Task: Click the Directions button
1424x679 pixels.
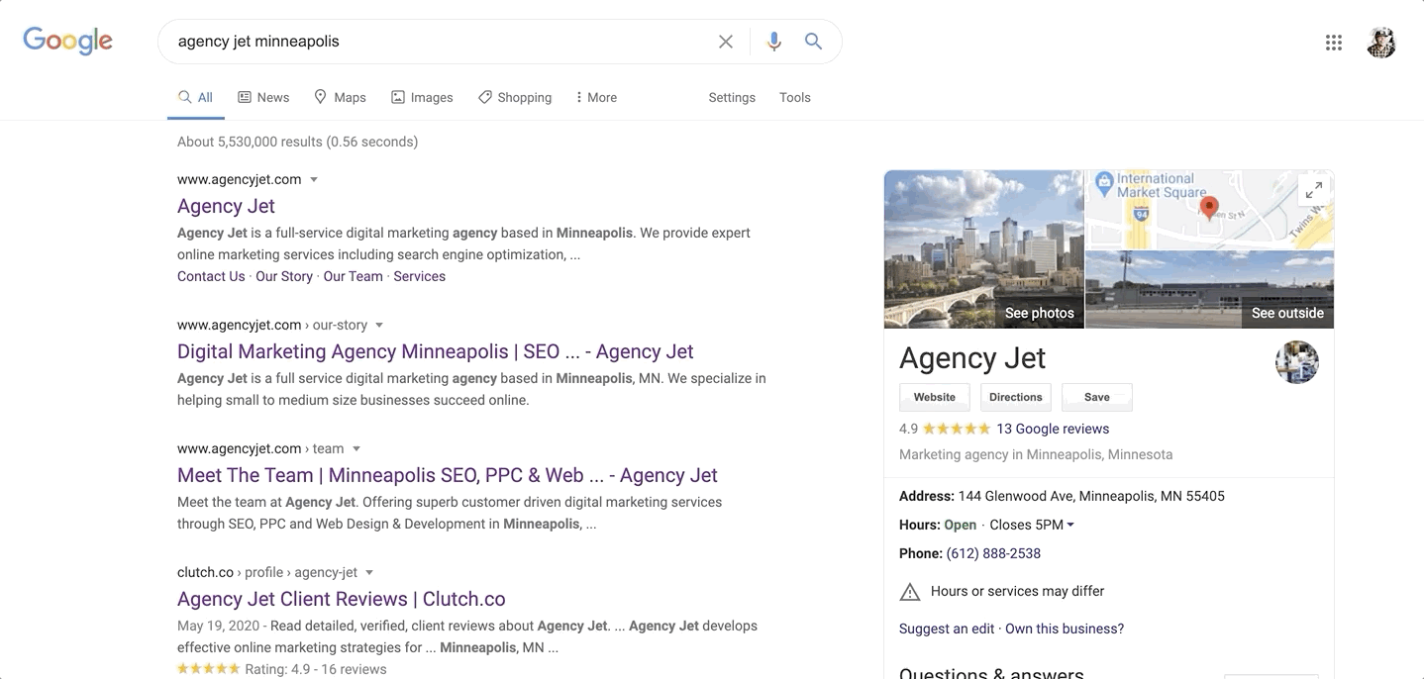Action: click(1016, 397)
